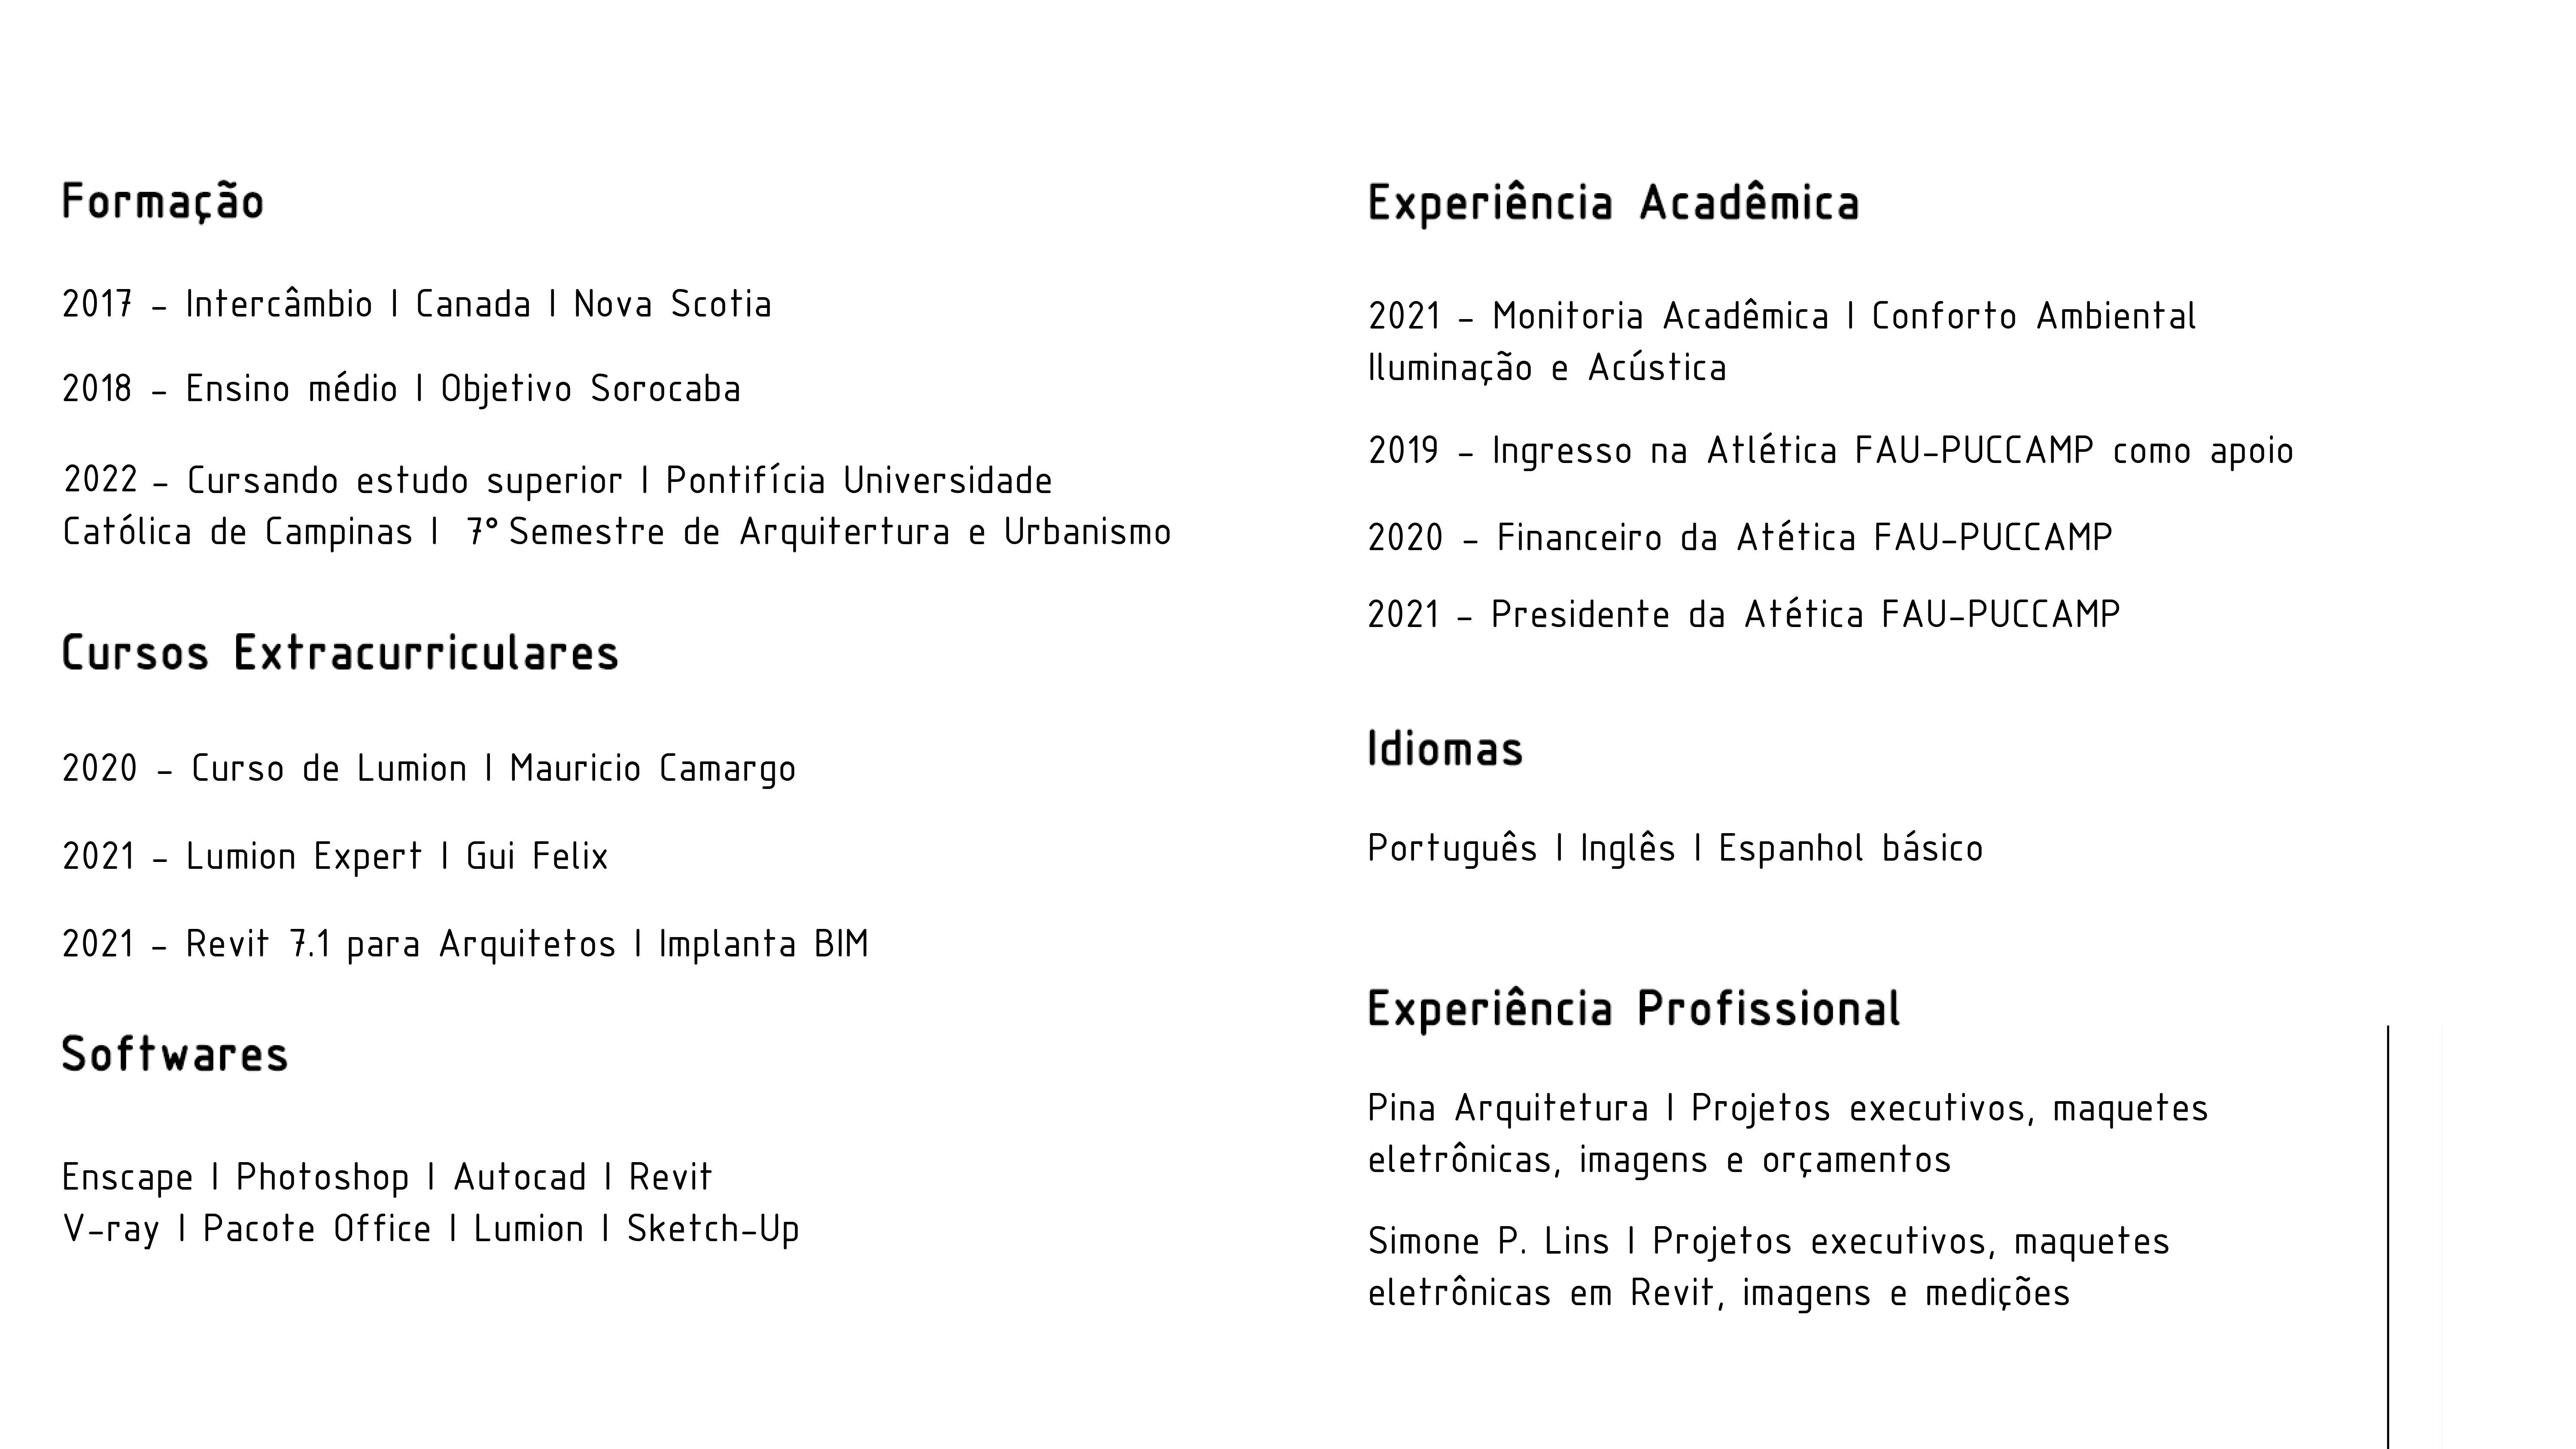The width and height of the screenshot is (2576, 1449).
Task: Select Revit para Arquitetos Implanta BIM line
Action: pyautogui.click(x=465, y=944)
